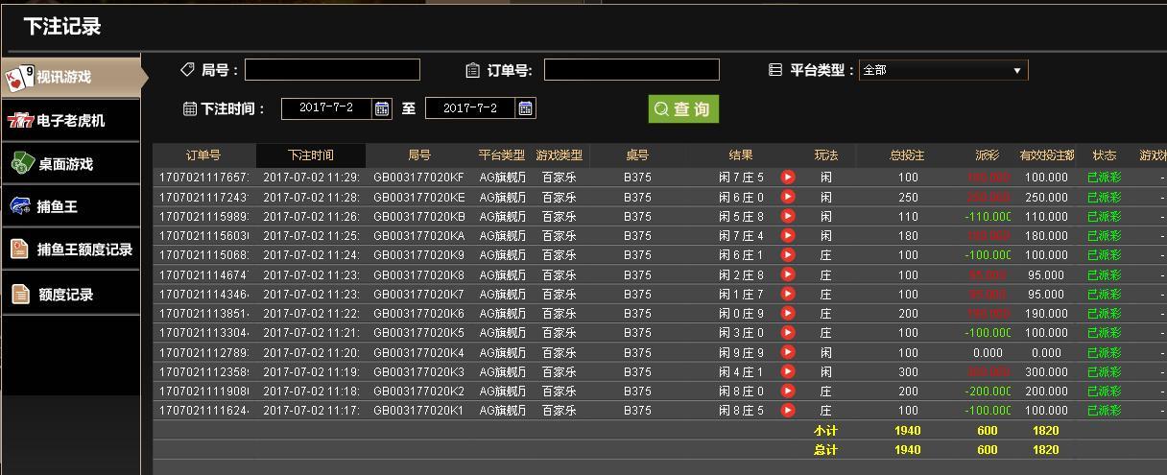Play replay for round GB003177020K1
The image size is (1167, 475).
click(788, 411)
